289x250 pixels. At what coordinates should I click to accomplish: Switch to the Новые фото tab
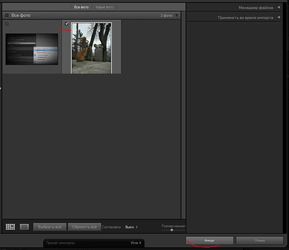(x=104, y=7)
